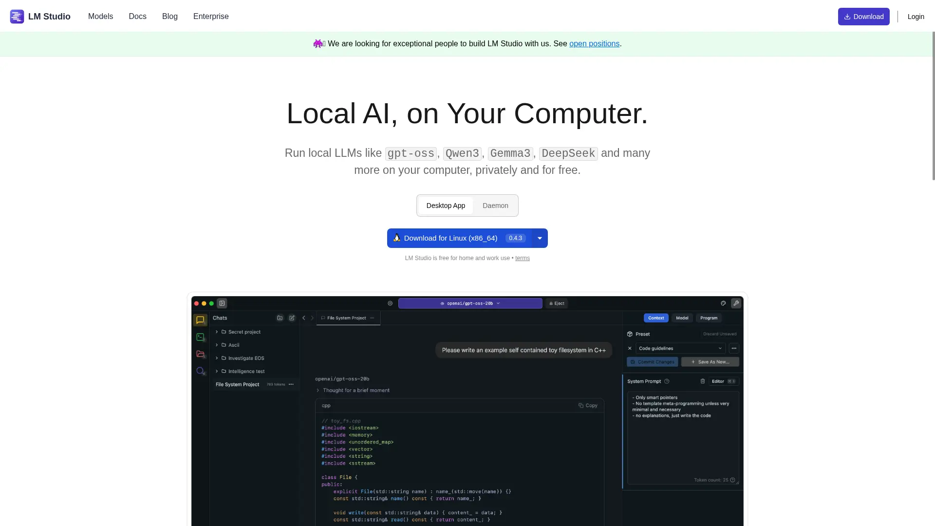Start a new chat with the pencil icon

(292, 318)
